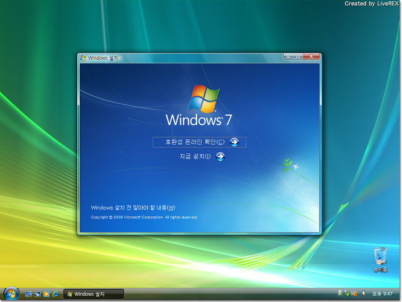402x302 pixels.
Task: Click the volume speaker tray icon
Action: (364, 293)
